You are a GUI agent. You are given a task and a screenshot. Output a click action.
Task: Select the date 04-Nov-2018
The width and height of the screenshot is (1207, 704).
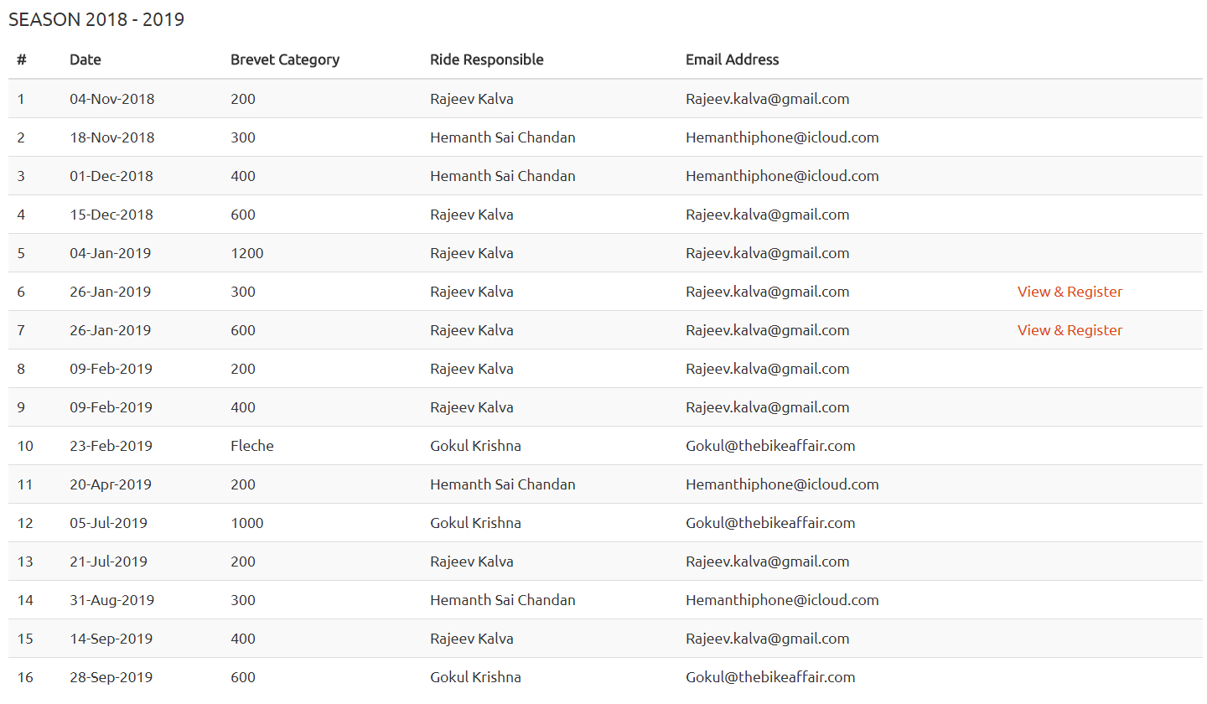(112, 99)
